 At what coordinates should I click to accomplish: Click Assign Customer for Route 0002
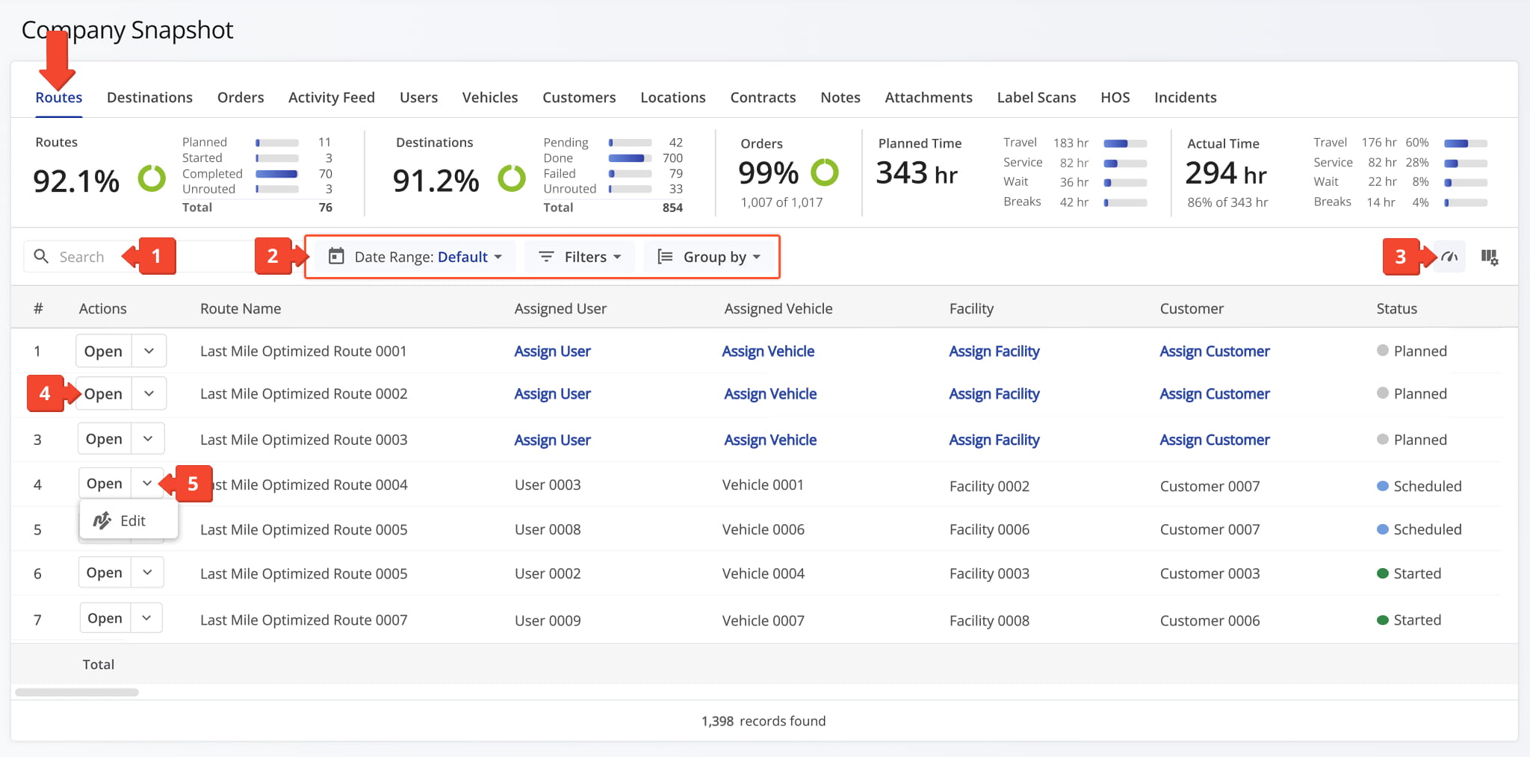pyautogui.click(x=1215, y=393)
